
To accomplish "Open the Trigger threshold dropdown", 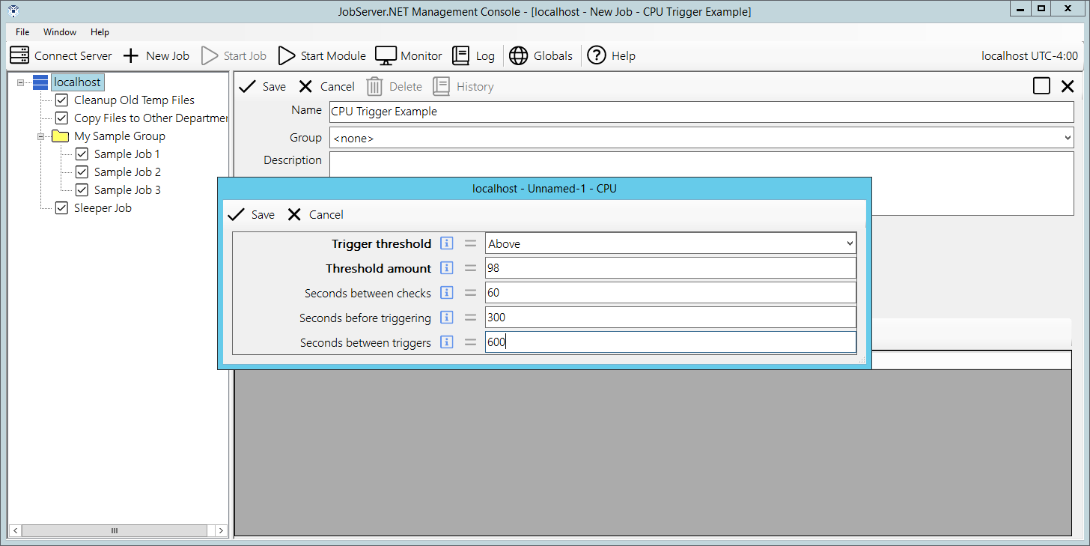I will point(849,243).
